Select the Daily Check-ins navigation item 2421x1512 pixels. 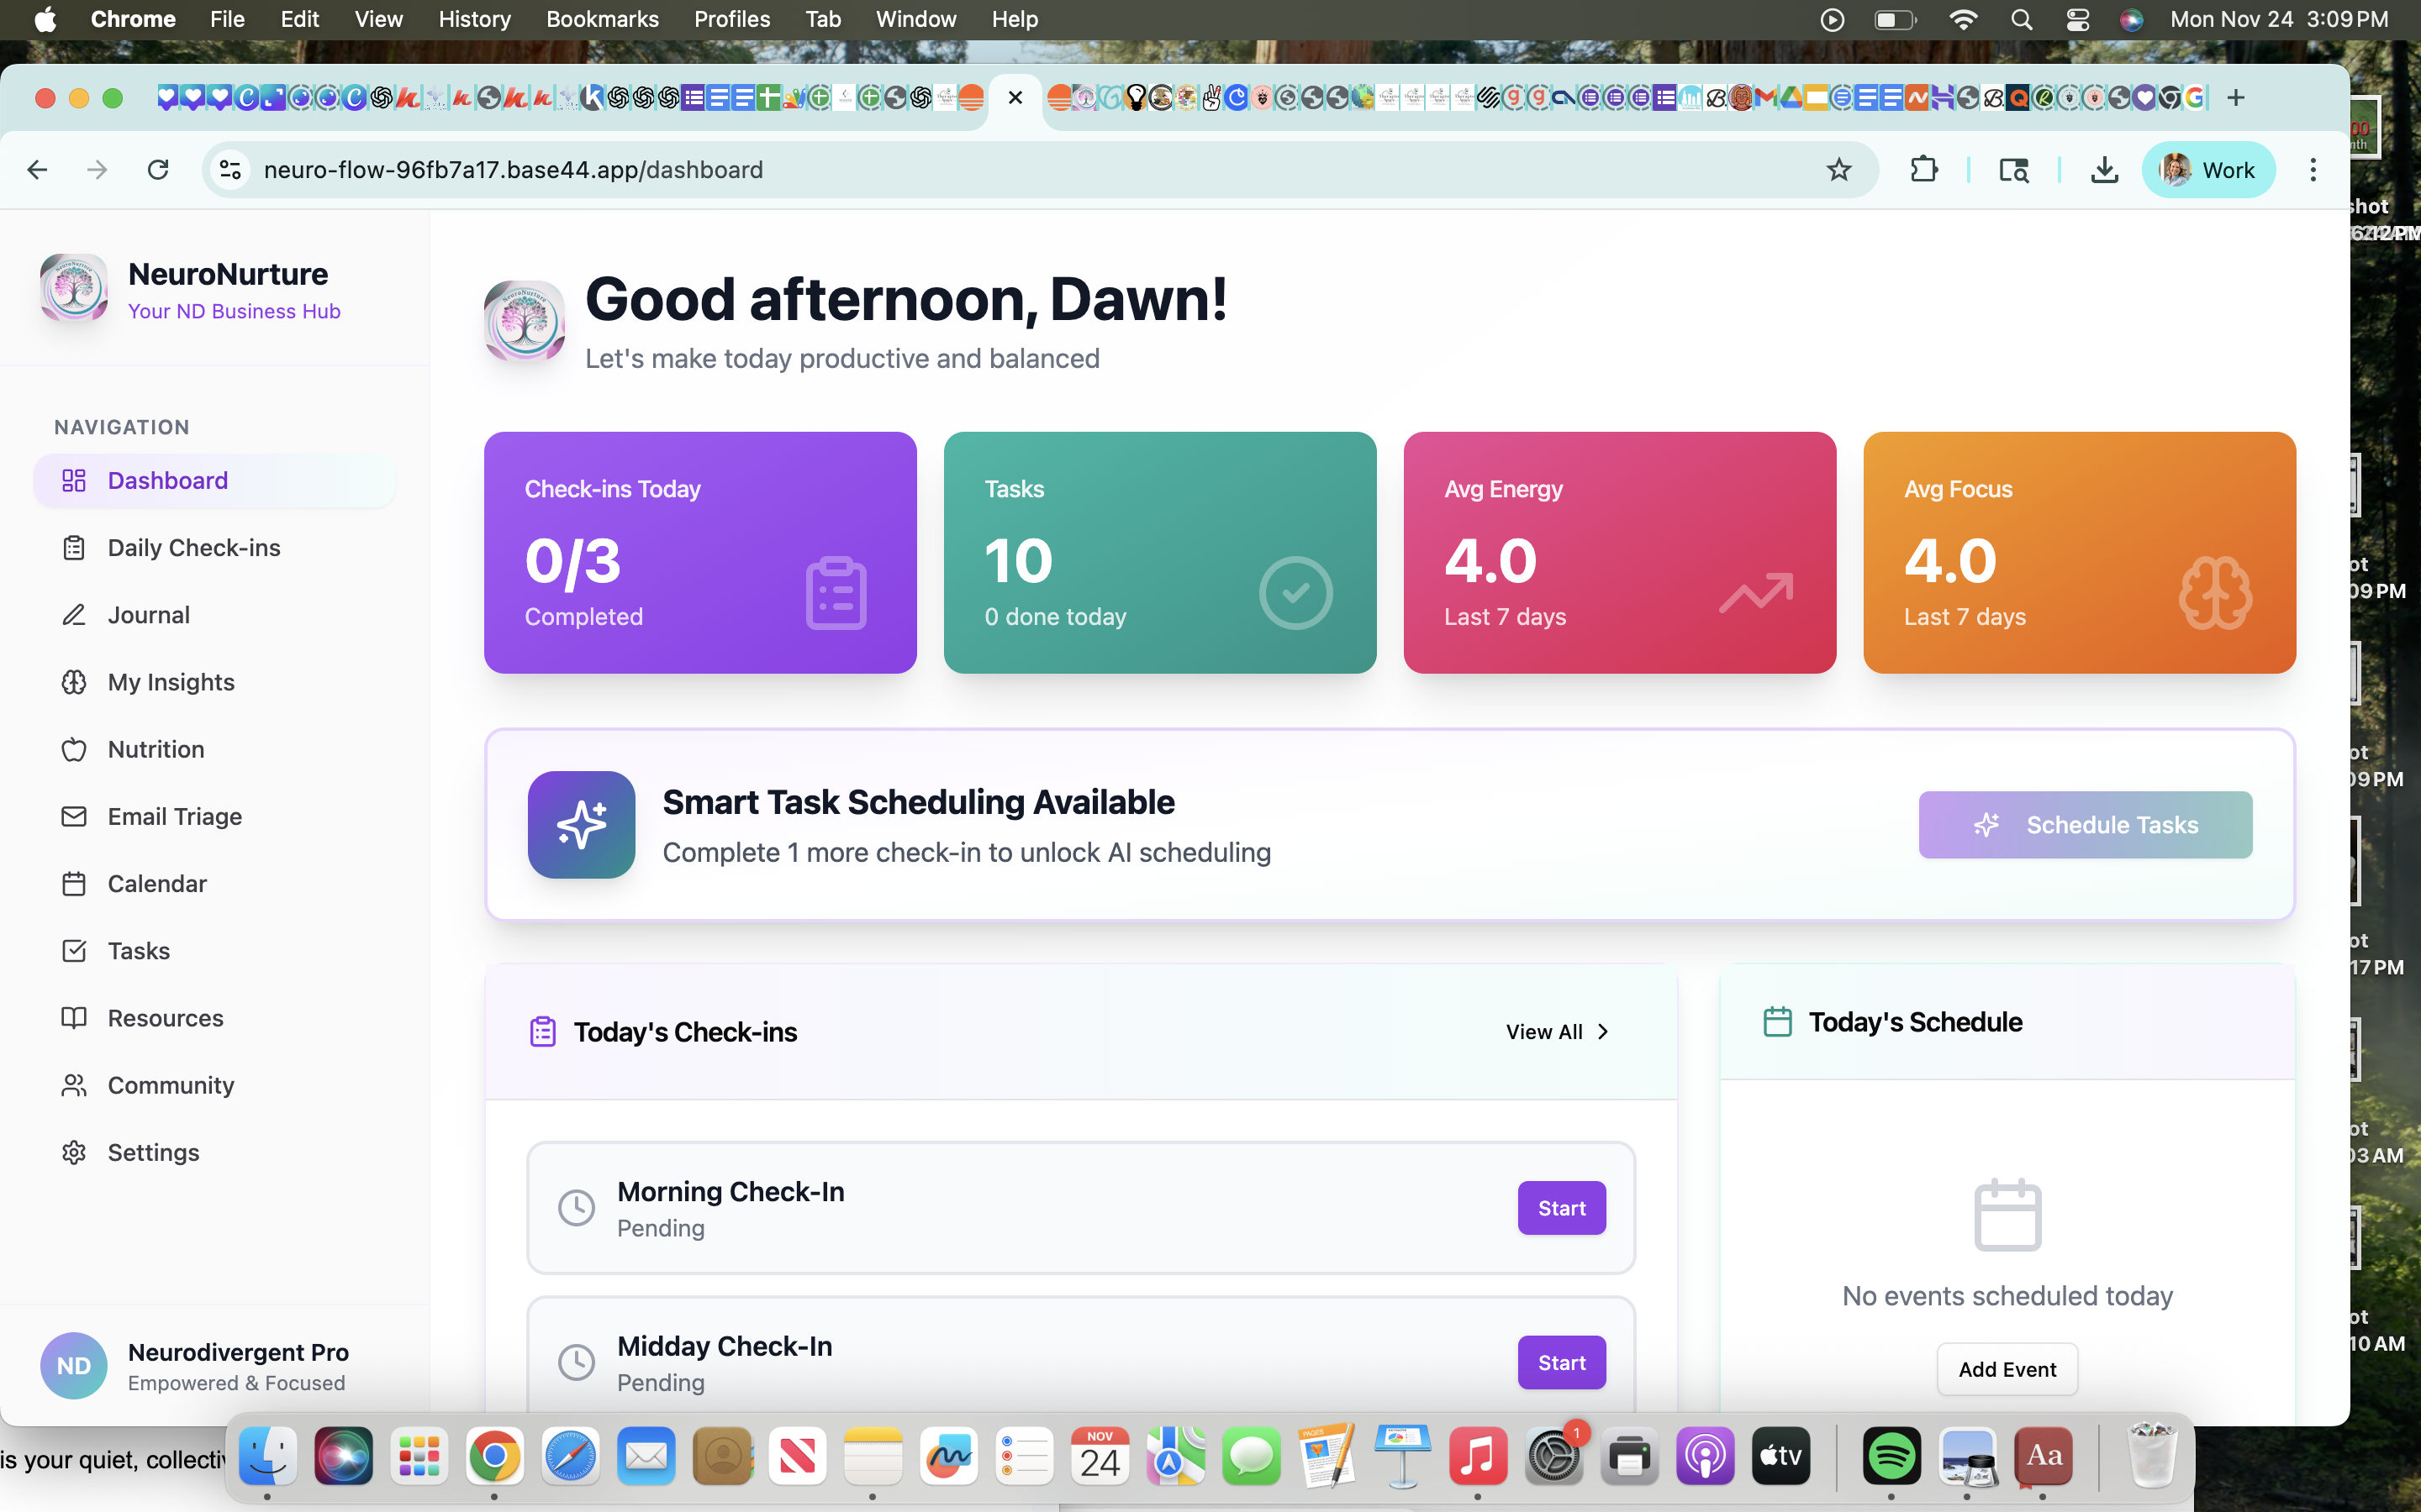pyautogui.click(x=194, y=548)
